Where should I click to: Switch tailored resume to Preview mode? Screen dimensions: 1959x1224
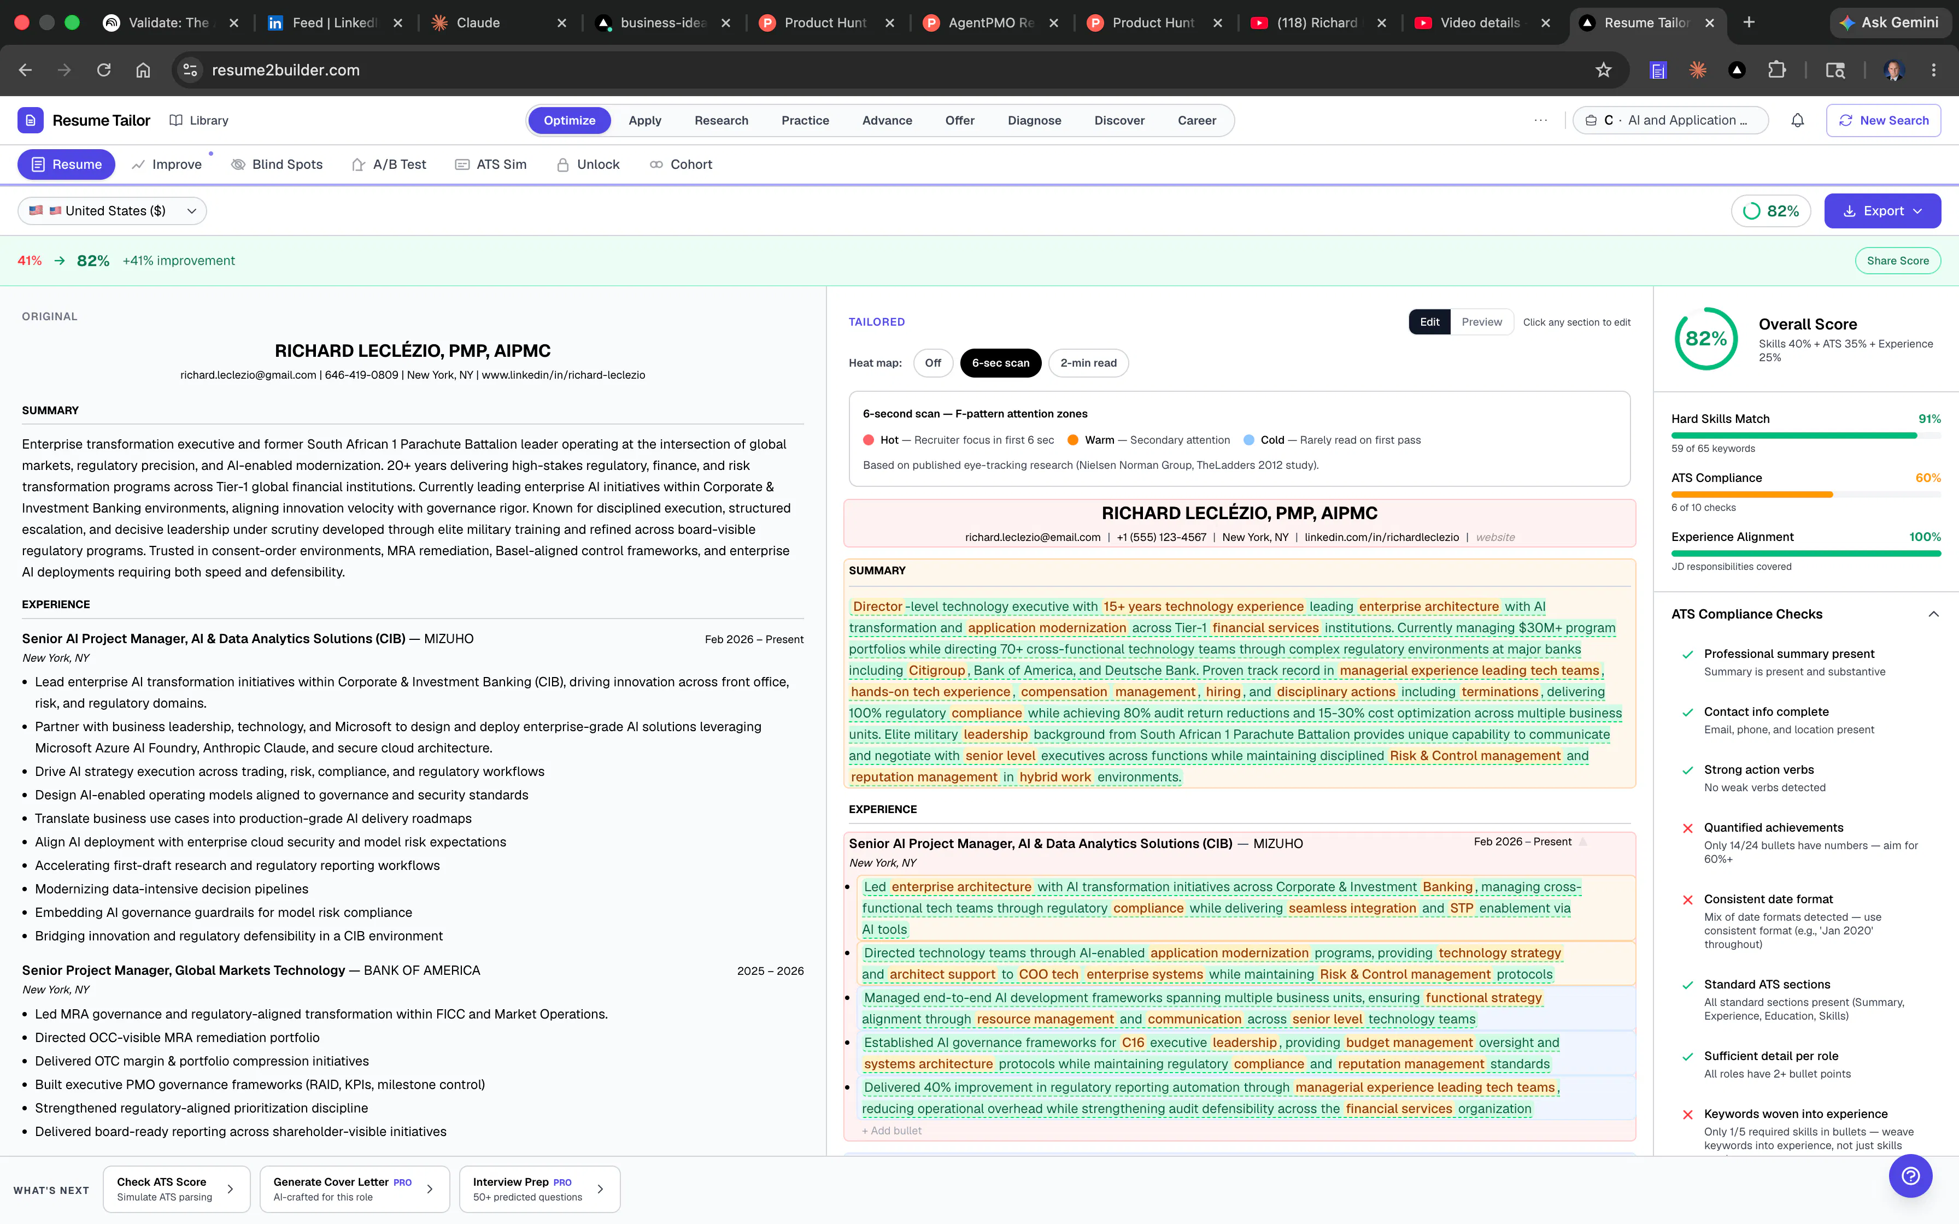coord(1481,322)
